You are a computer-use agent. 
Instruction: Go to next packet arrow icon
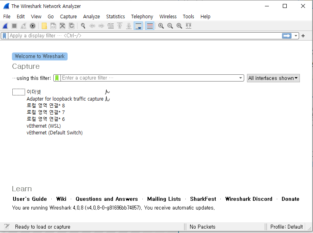pyautogui.click(x=101, y=26)
